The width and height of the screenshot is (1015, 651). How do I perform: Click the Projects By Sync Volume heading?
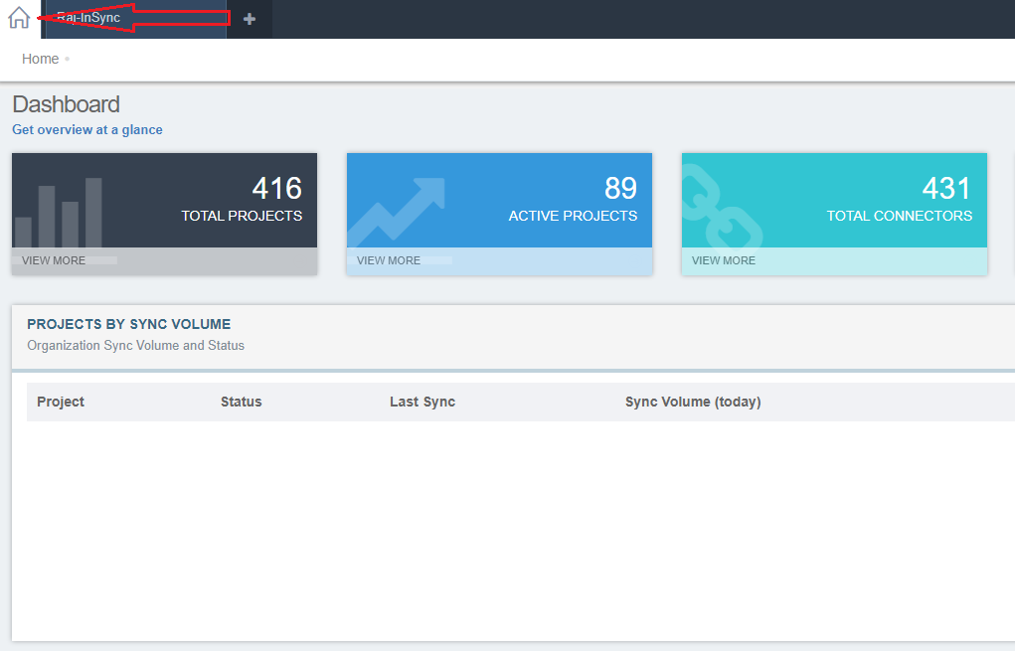[x=128, y=324]
